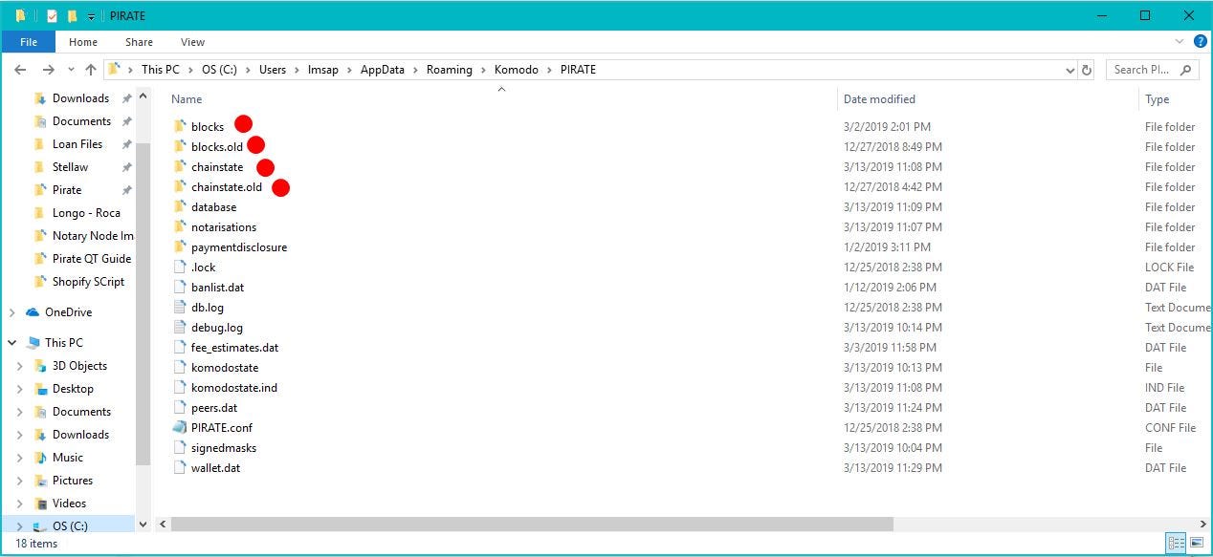Viewport: 1213px width, 557px height.
Task: Select the komodostate file name
Action: point(225,368)
